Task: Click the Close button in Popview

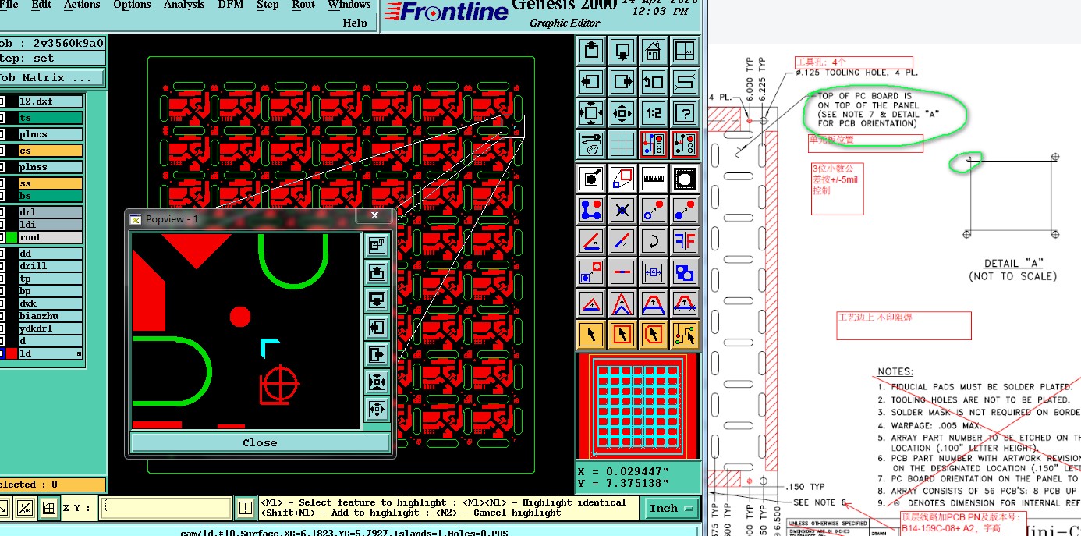Action: [260, 442]
